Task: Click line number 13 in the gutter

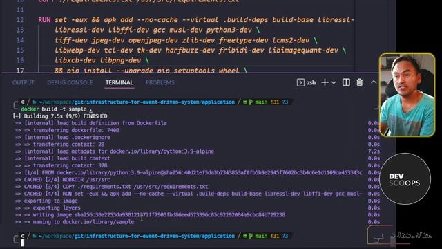Action: click(20, 30)
